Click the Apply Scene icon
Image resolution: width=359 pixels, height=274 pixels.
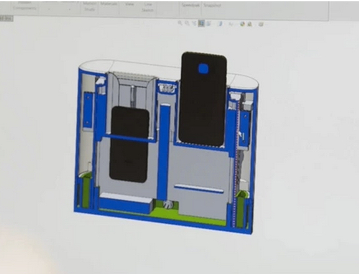(x=250, y=24)
